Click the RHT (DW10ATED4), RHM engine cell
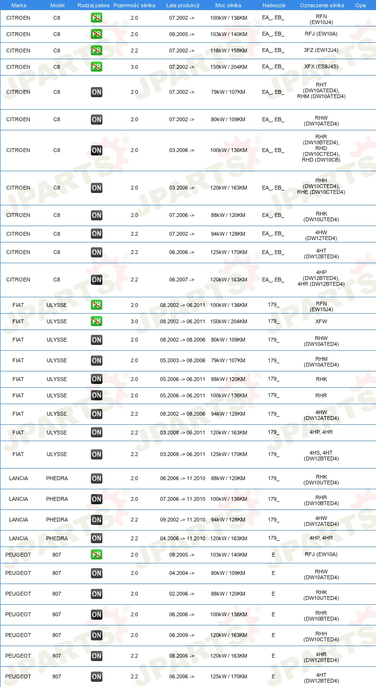The height and width of the screenshot is (687, 376). click(321, 90)
